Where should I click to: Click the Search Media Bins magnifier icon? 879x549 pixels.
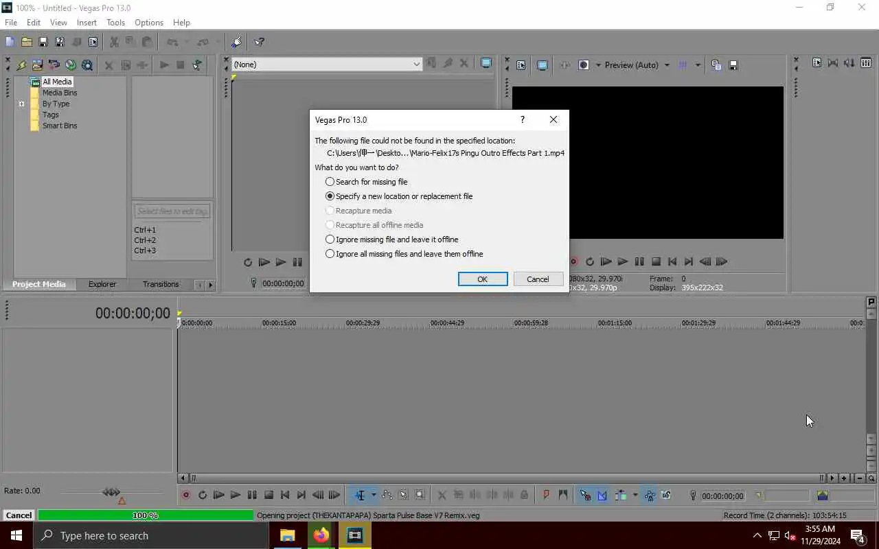coord(87,65)
